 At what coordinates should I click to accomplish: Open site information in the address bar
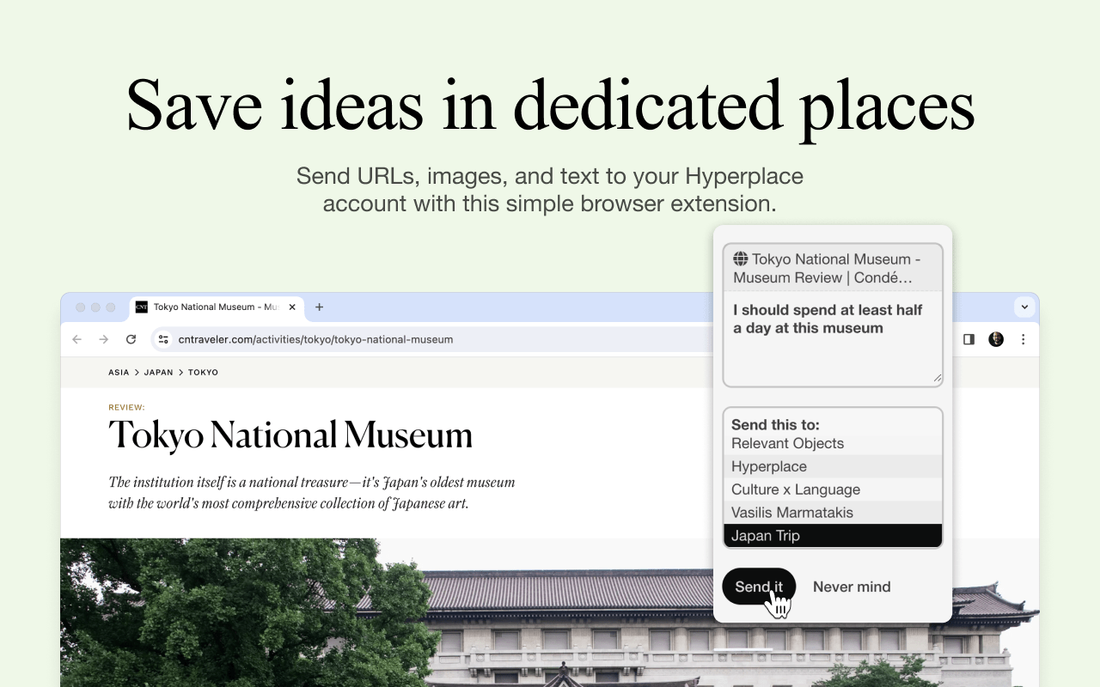tap(162, 339)
